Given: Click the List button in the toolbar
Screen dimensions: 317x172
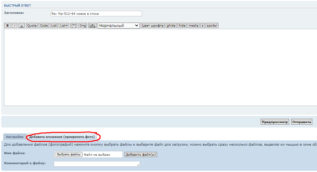Looking at the screenshot, I should (x=54, y=26).
